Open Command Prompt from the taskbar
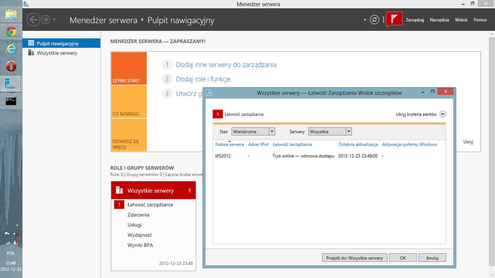495x278 pixels. 11,101
